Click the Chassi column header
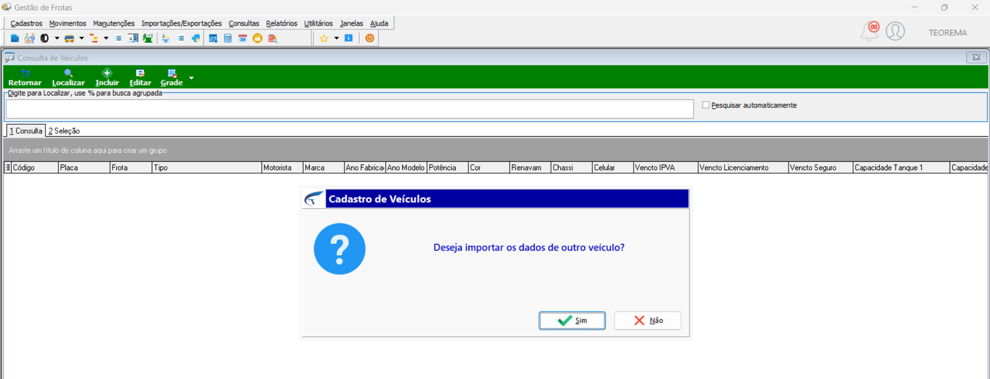 571,168
